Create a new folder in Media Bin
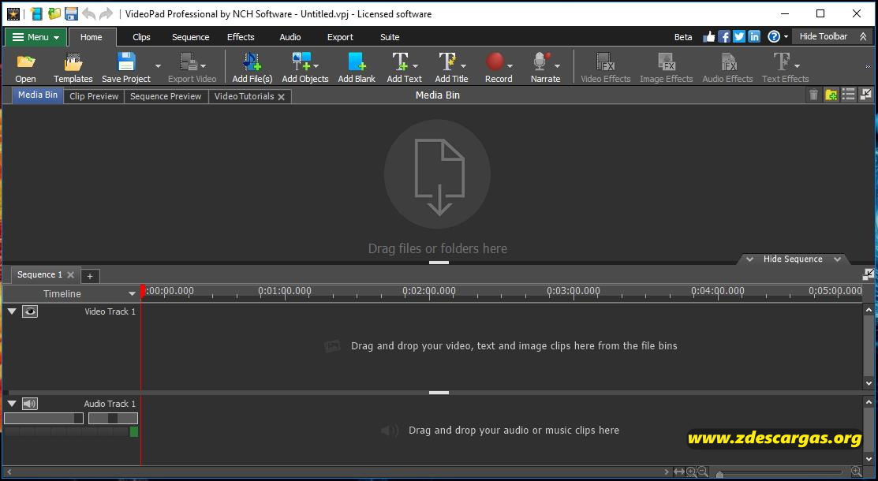Image resolution: width=878 pixels, height=481 pixels. 831,95
